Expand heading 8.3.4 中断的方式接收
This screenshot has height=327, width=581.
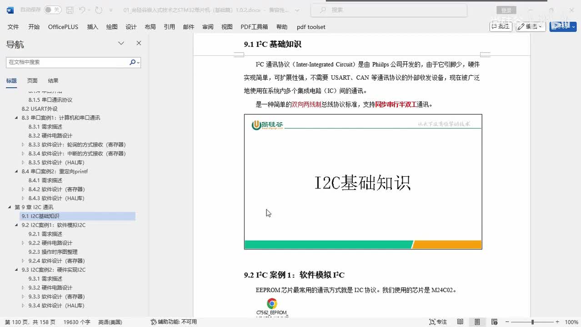tap(23, 154)
